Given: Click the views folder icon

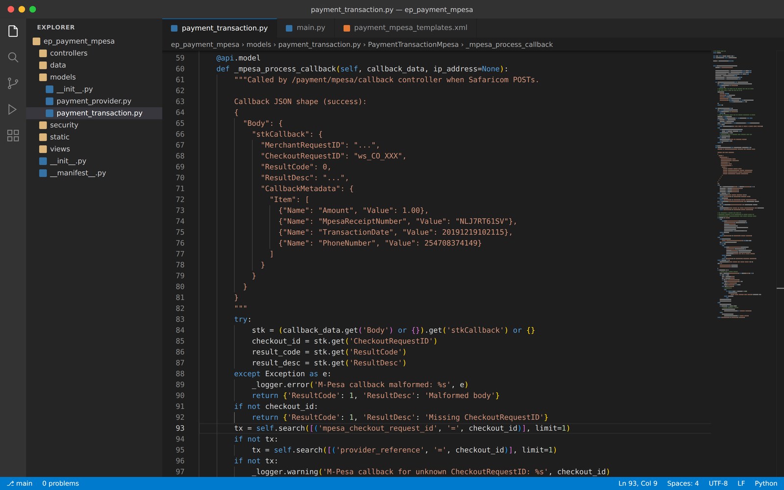Looking at the screenshot, I should [x=43, y=149].
